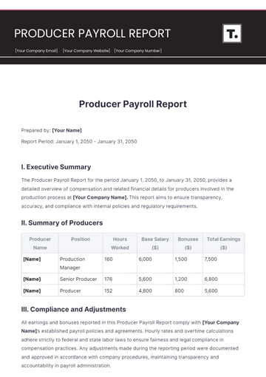Select the Producer Payroll Report main heading

click(133, 104)
